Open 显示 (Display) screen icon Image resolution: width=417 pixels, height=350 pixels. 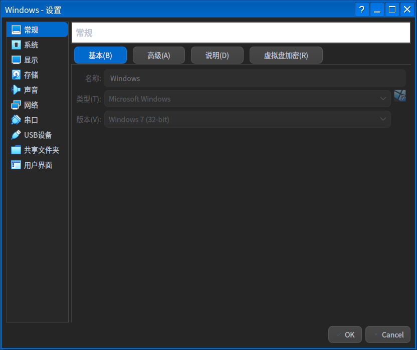(17, 60)
